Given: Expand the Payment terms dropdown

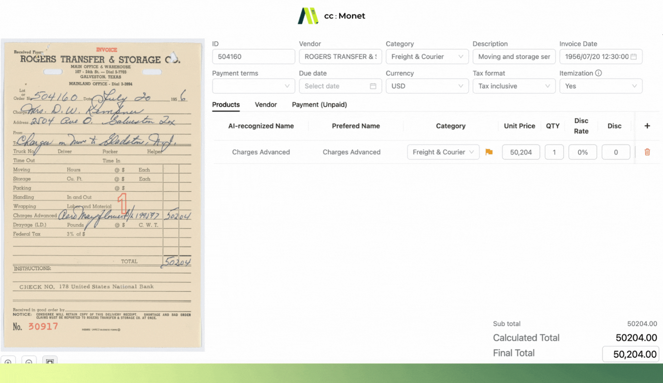Looking at the screenshot, I should point(253,86).
